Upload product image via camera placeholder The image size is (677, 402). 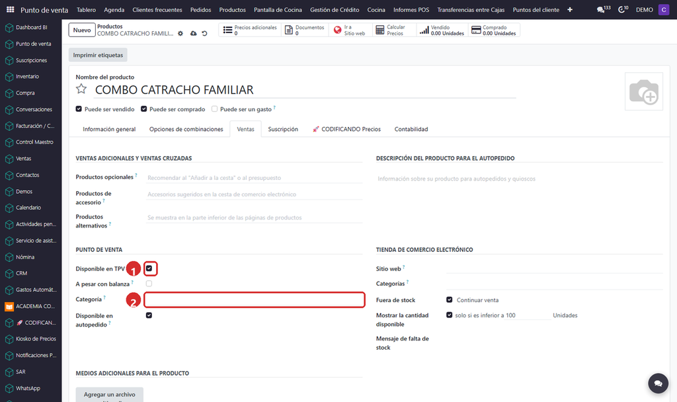pyautogui.click(x=644, y=91)
